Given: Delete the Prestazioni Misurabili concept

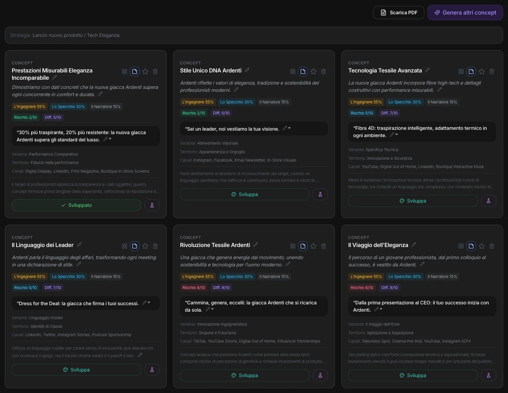Looking at the screenshot, I should 155,72.
